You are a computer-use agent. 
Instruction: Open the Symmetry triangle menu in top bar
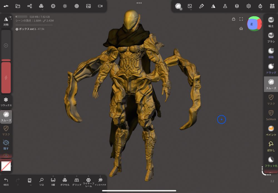[213, 6]
